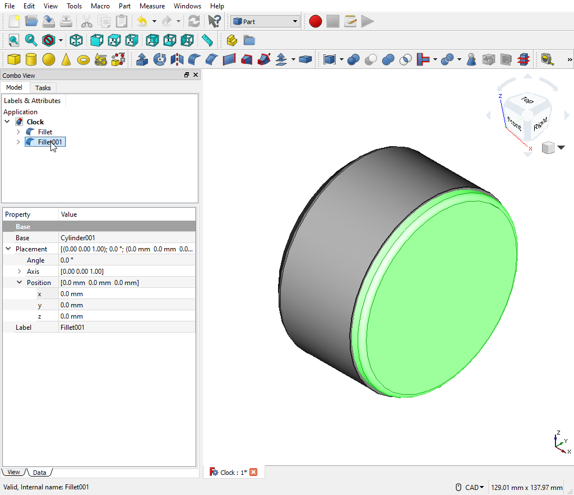
Task: Open the Measure menu
Action: pyautogui.click(x=152, y=6)
